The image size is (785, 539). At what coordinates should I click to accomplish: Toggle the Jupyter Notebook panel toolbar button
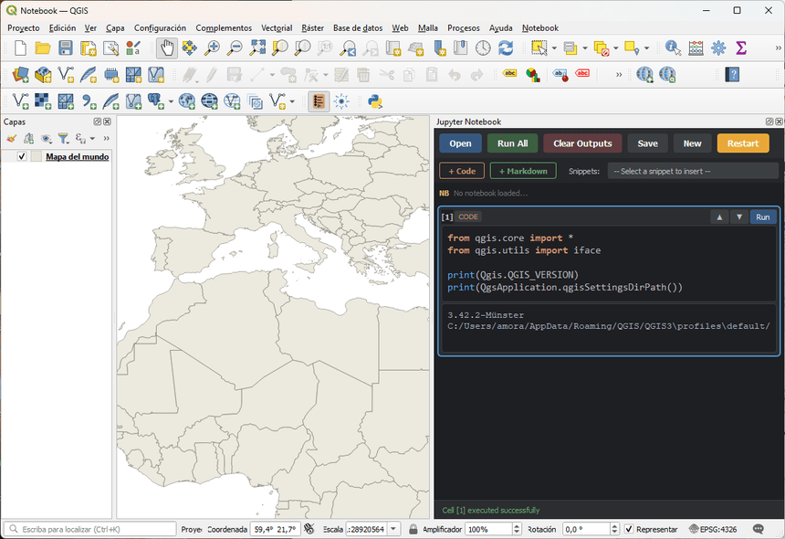(x=319, y=101)
